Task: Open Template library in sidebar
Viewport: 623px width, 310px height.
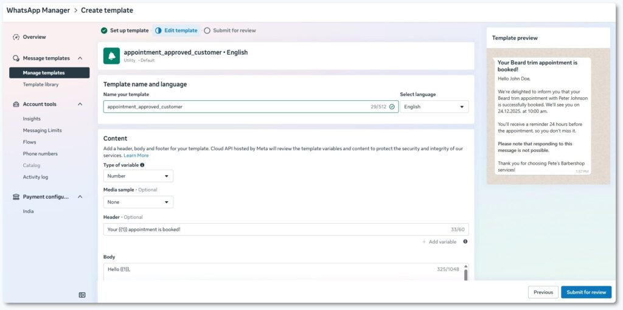Action: (41, 84)
